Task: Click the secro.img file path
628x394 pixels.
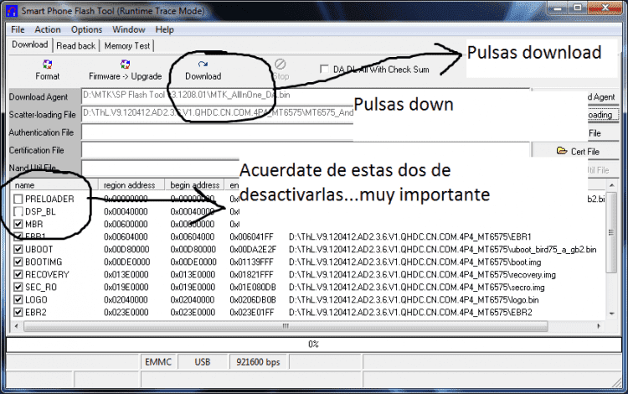Action: (416, 288)
